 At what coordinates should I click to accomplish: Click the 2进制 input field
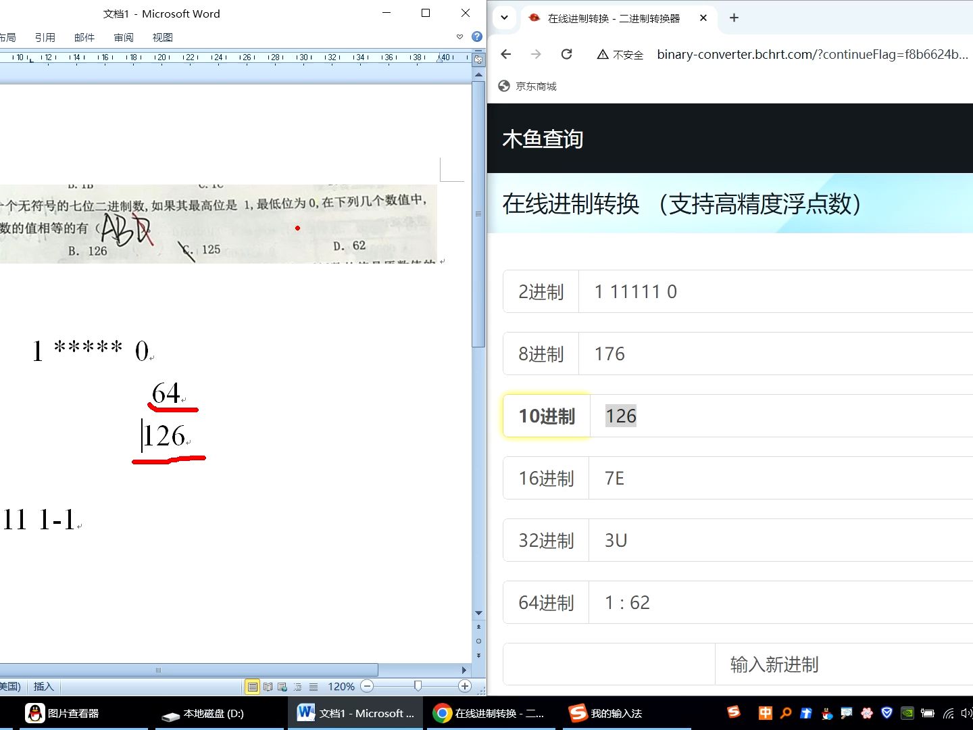[x=776, y=291]
